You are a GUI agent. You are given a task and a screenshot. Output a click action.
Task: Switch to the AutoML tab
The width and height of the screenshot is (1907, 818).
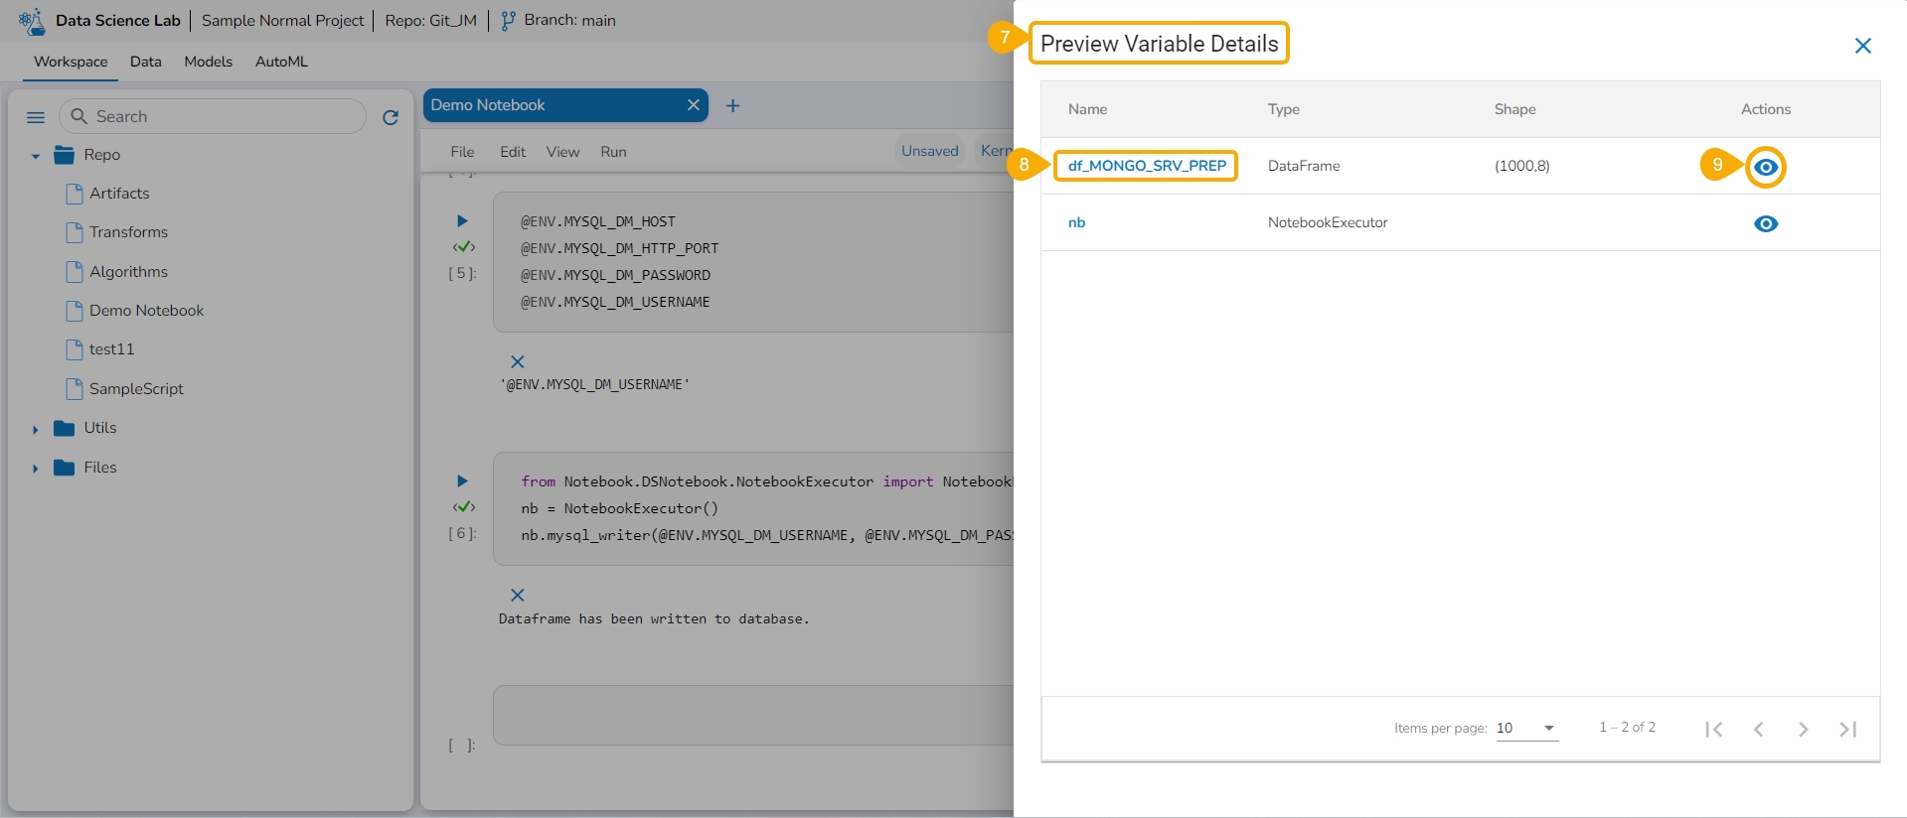tap(281, 62)
